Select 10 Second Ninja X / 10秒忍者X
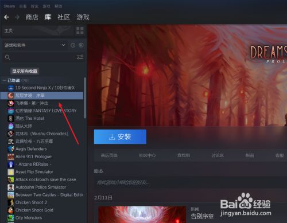Image resolution: width=287 pixels, height=223 pixels. [42, 88]
